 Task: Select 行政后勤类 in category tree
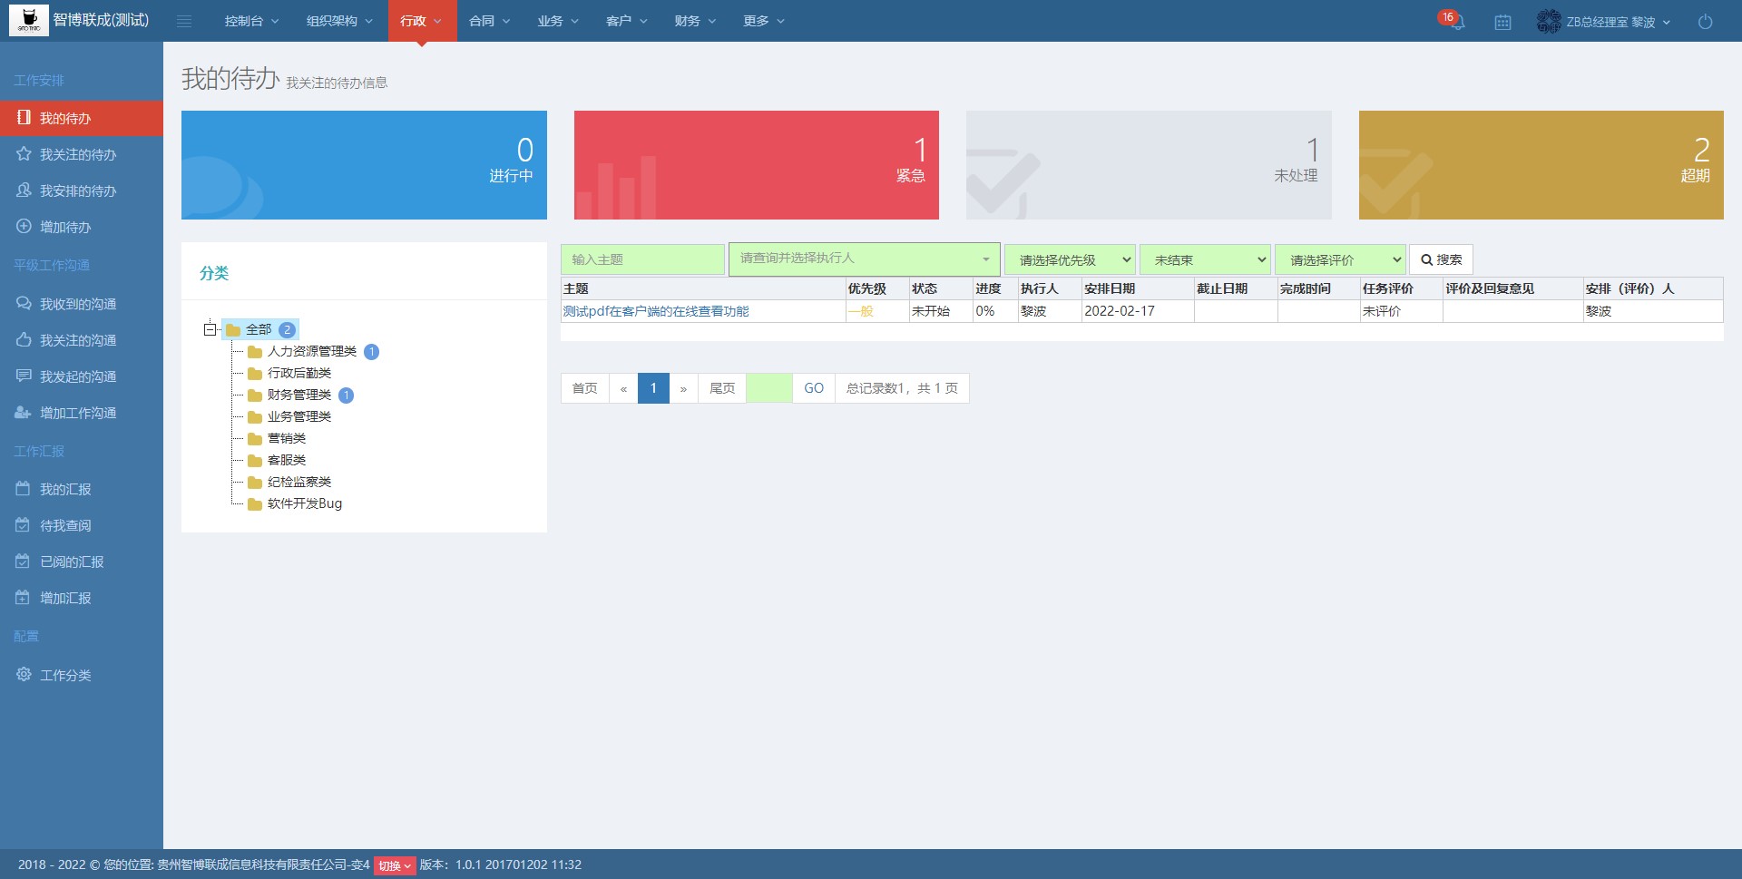[x=299, y=373]
